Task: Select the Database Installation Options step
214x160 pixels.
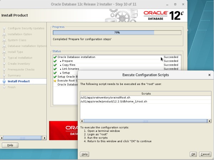Action: click(27, 46)
